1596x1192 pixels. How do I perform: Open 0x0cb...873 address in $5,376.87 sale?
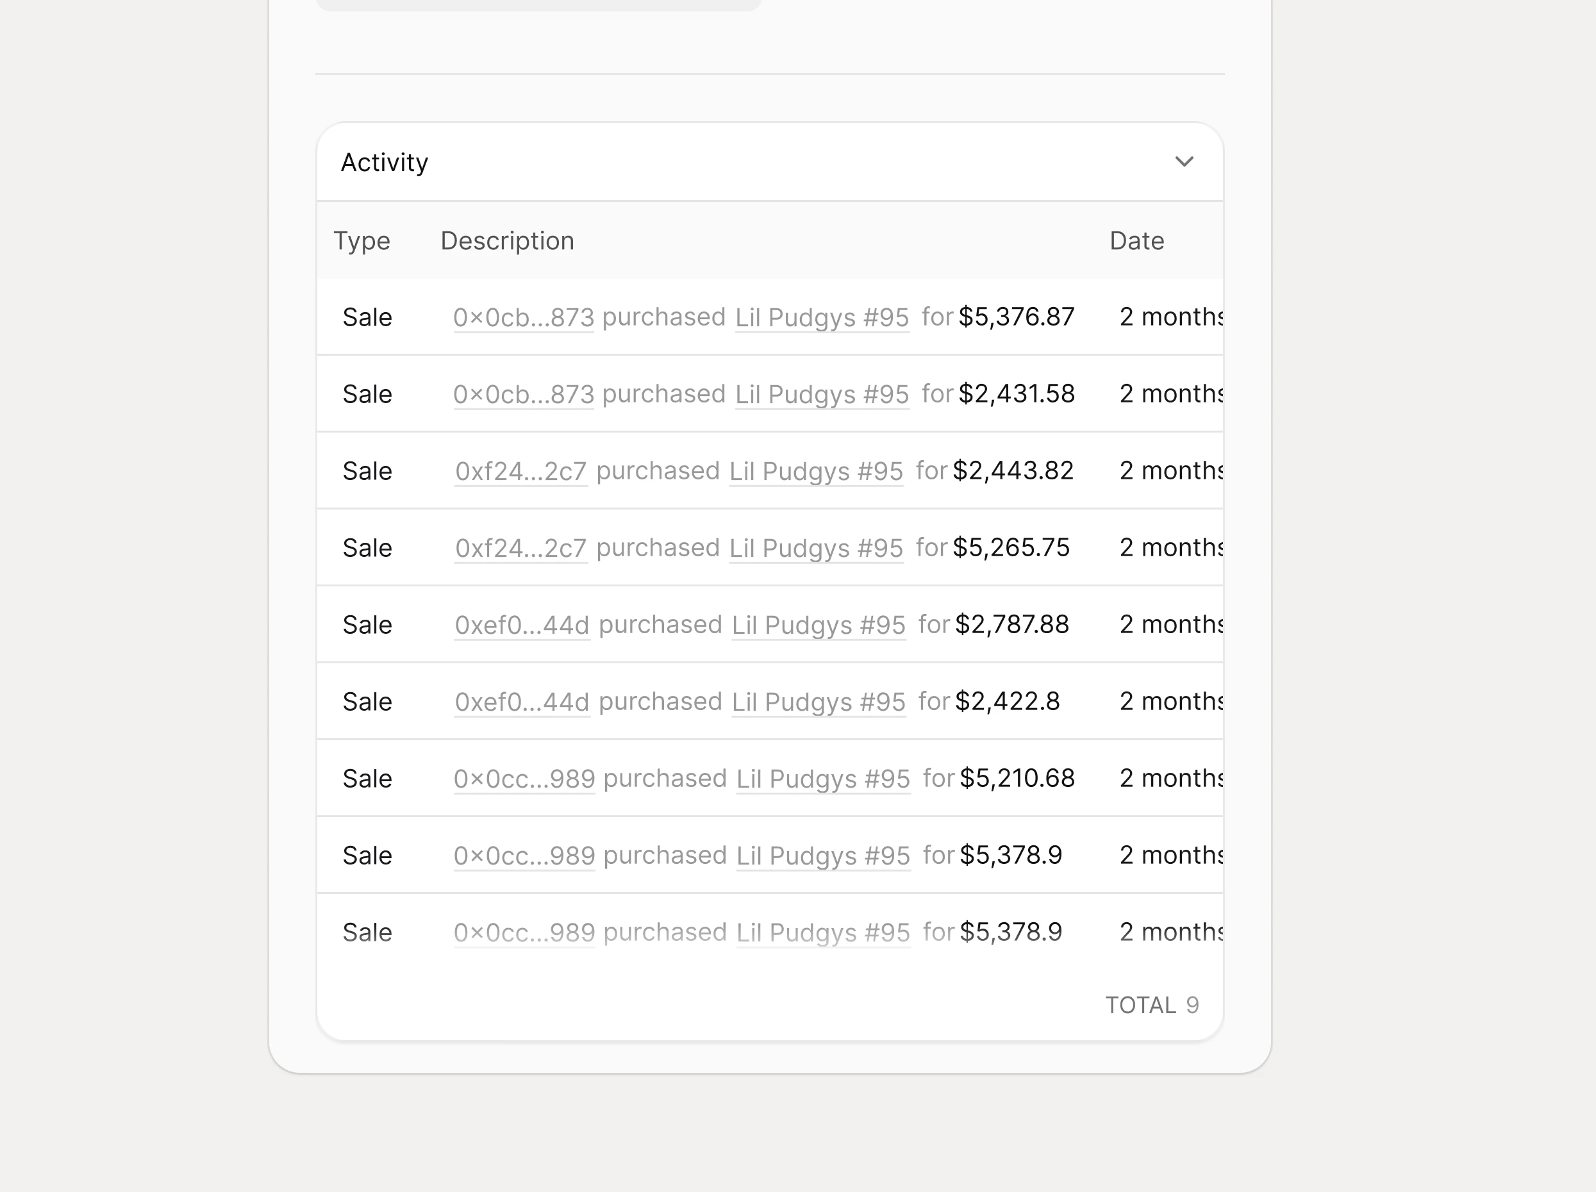tap(523, 317)
